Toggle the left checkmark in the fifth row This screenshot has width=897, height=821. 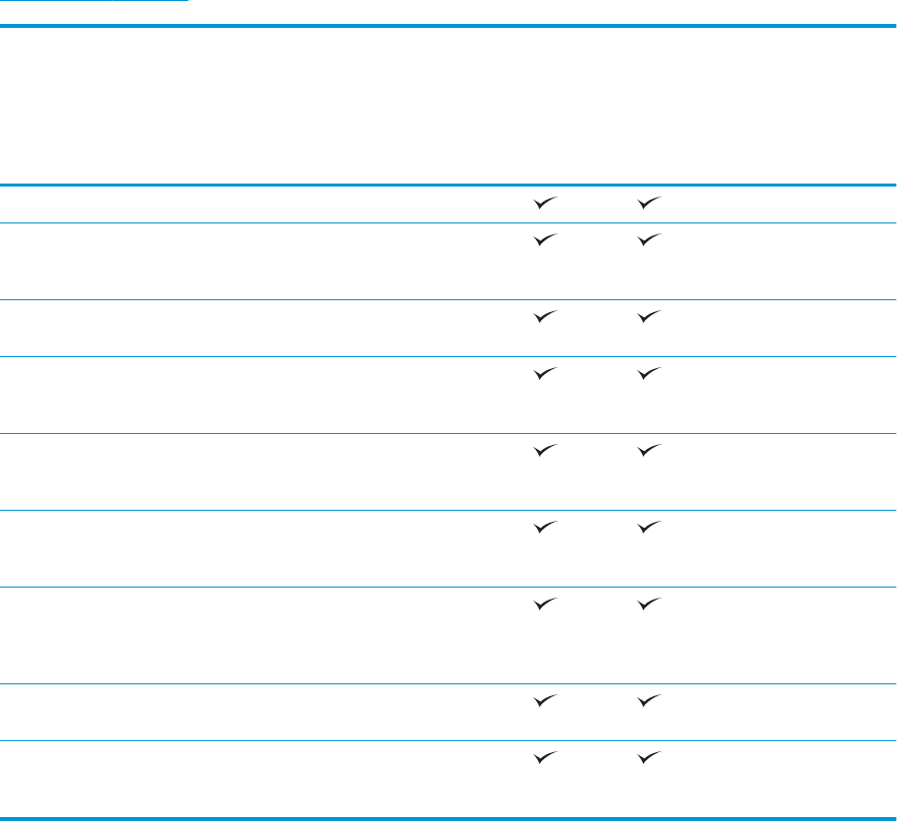tap(544, 451)
